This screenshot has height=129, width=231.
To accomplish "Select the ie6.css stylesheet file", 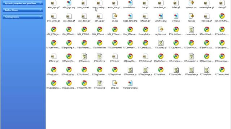I will 115,16.
